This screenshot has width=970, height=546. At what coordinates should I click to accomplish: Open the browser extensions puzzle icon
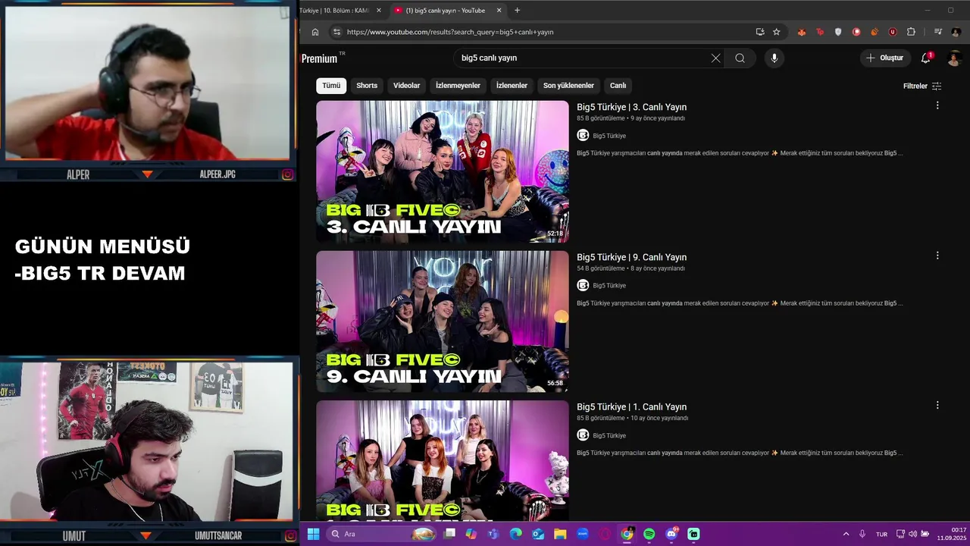pyautogui.click(x=911, y=32)
